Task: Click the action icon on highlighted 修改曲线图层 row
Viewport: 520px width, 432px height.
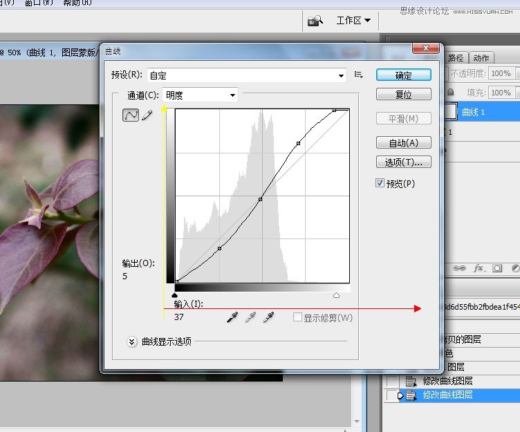Action: point(411,395)
